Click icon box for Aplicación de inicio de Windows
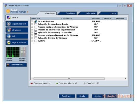Viewport: 140px width, 104px height. coord(36,38)
